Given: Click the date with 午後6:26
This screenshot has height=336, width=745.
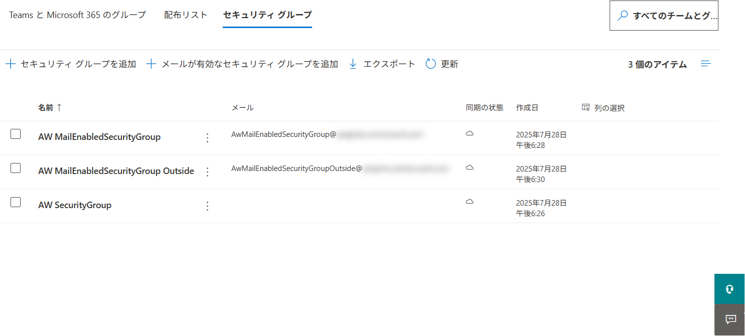Looking at the screenshot, I should pos(541,208).
